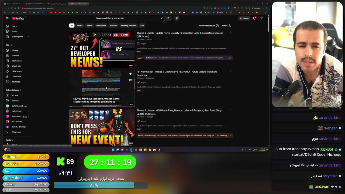Open Playlists in the sidebar
This screenshot has width=345, height=194.
click(15, 56)
